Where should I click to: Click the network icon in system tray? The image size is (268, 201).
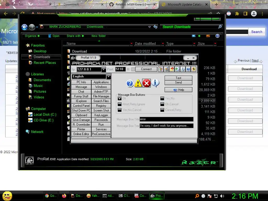coord(216,196)
